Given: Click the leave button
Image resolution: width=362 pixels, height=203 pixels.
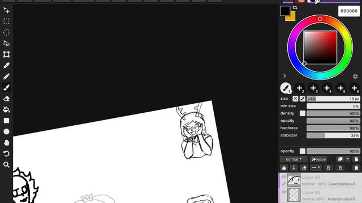Looking at the screenshot, I should [318, 159].
